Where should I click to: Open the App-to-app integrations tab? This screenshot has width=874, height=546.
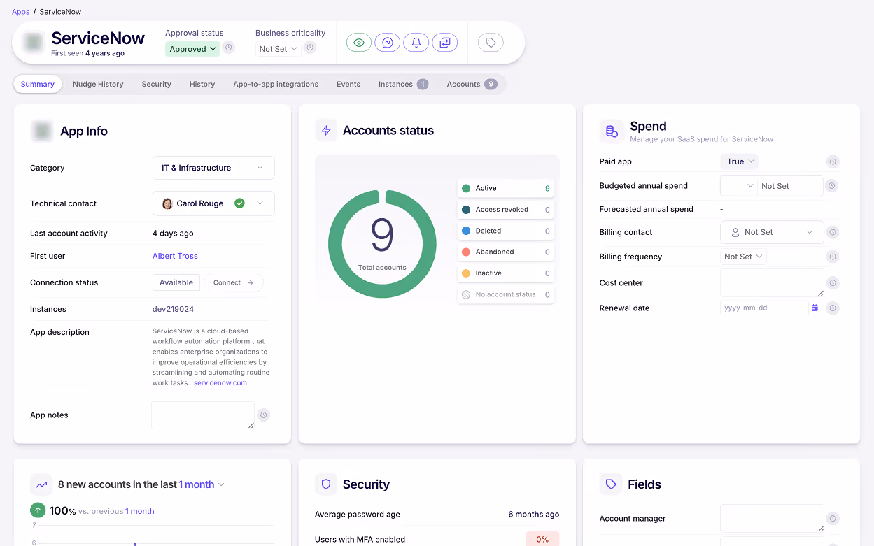[x=276, y=84]
